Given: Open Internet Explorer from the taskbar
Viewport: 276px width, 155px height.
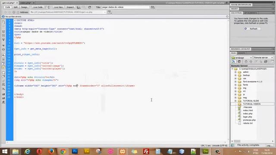Looking at the screenshot, I should [27, 151].
